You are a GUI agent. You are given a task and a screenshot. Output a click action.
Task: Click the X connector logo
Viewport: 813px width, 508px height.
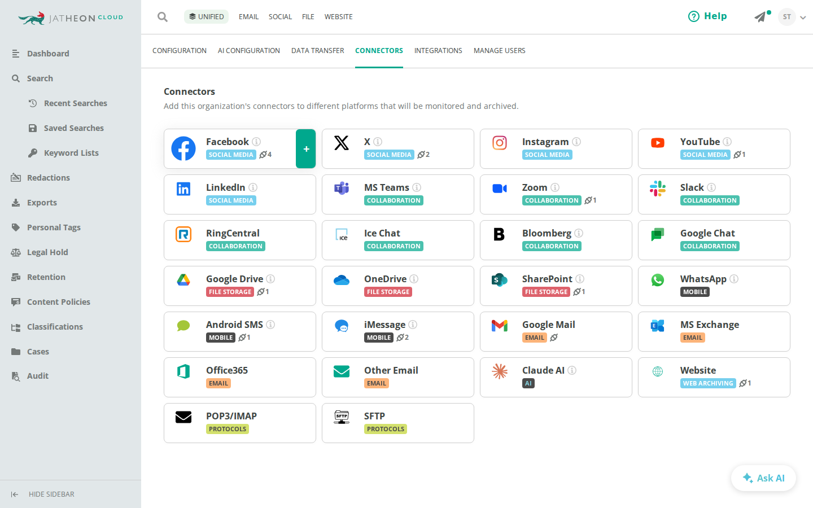pos(342,143)
